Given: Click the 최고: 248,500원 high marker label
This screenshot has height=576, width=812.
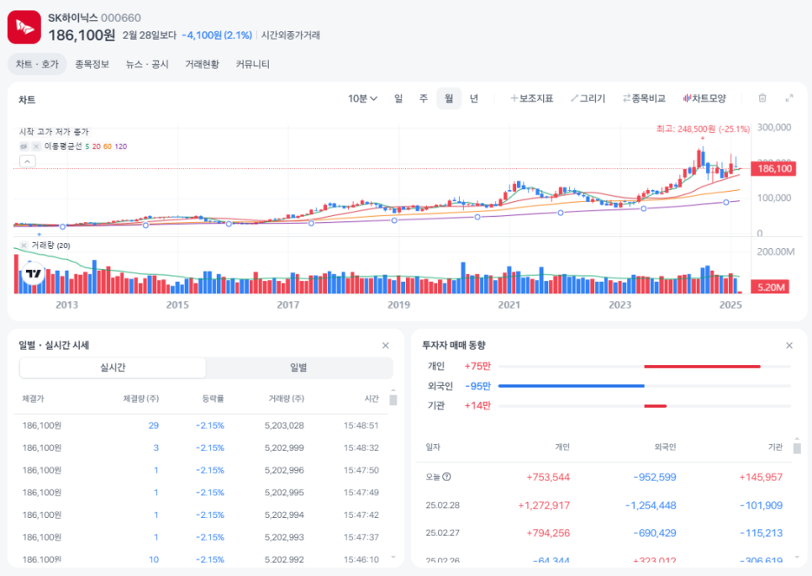Looking at the screenshot, I should 703,129.
